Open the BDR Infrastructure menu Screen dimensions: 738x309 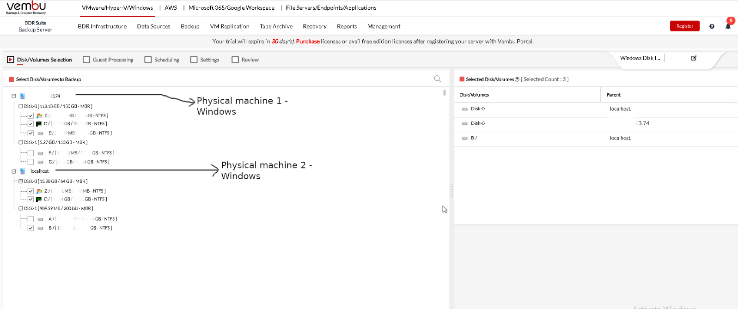pyautogui.click(x=102, y=26)
